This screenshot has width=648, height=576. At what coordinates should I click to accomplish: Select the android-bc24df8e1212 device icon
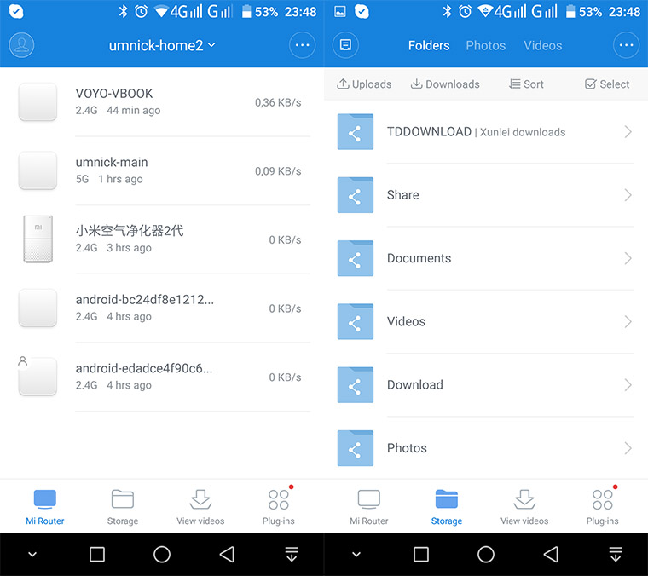pos(38,308)
